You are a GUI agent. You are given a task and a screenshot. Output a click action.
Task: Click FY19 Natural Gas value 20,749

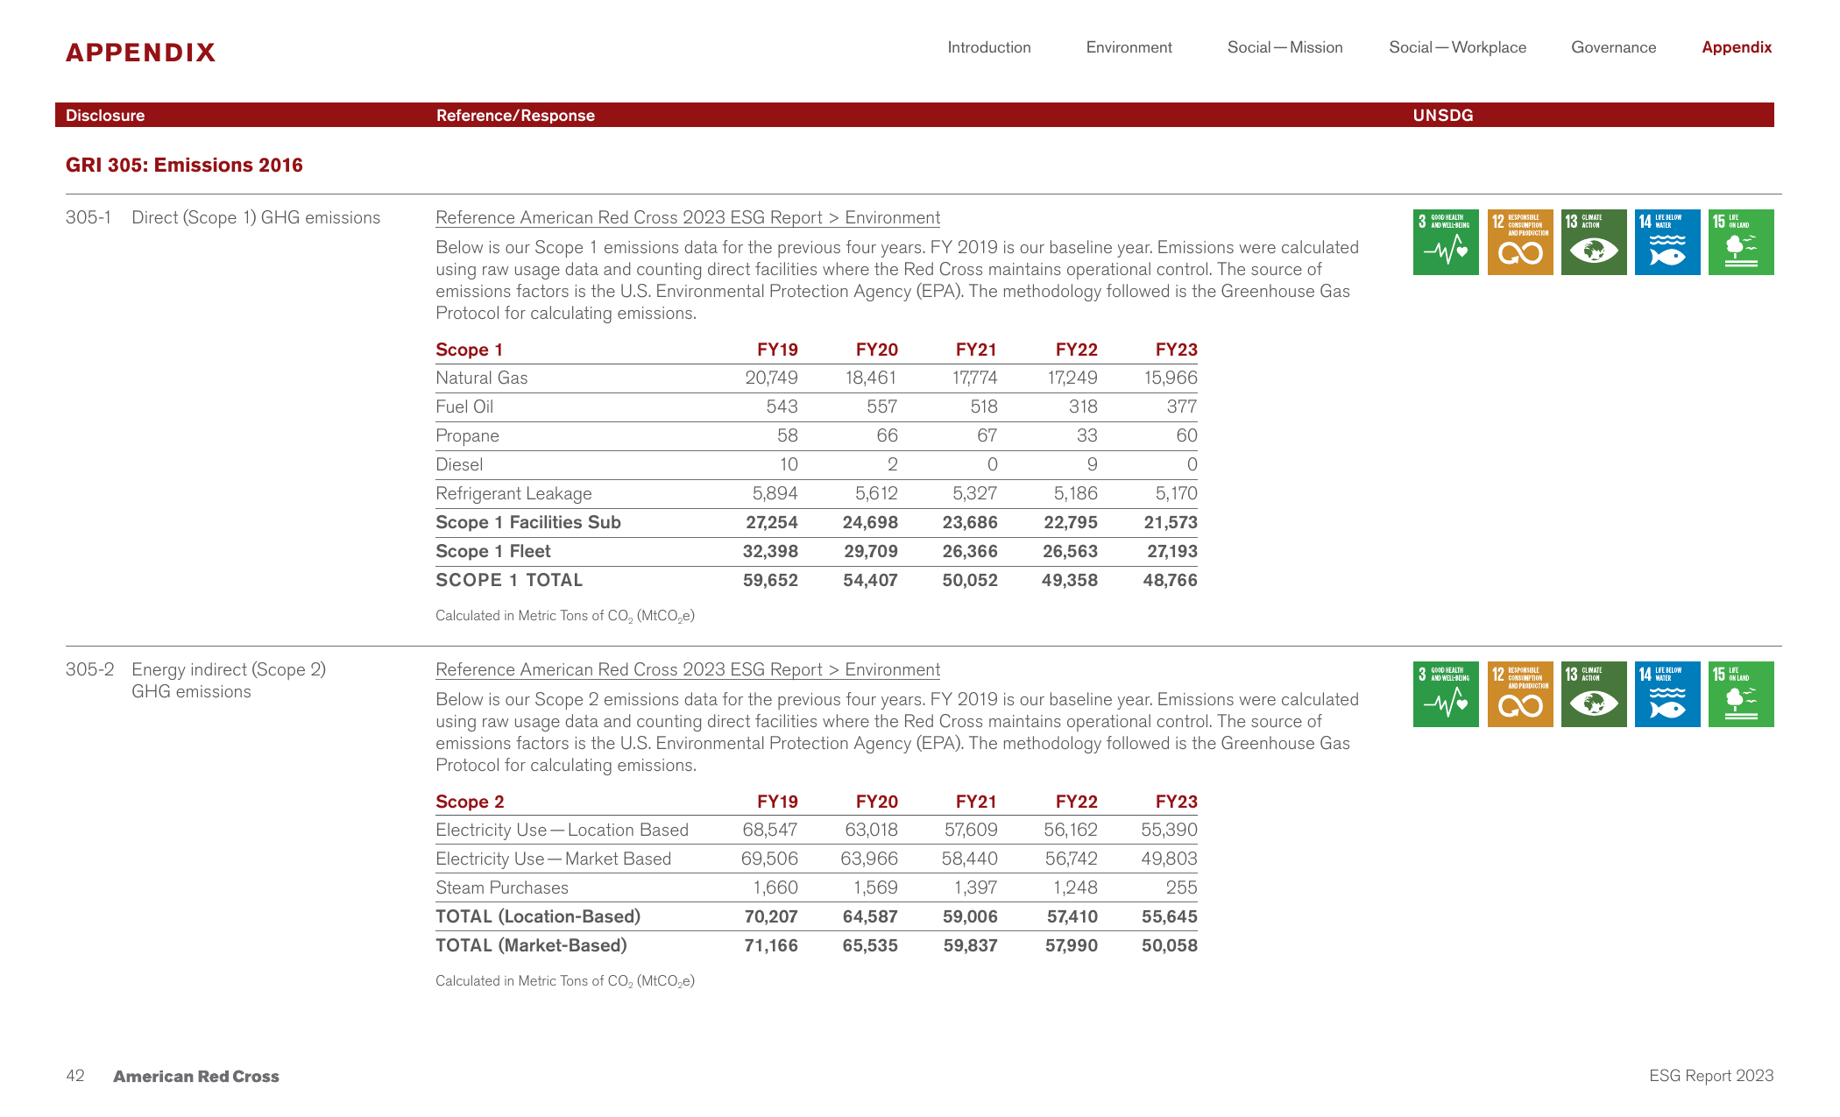pyautogui.click(x=771, y=378)
